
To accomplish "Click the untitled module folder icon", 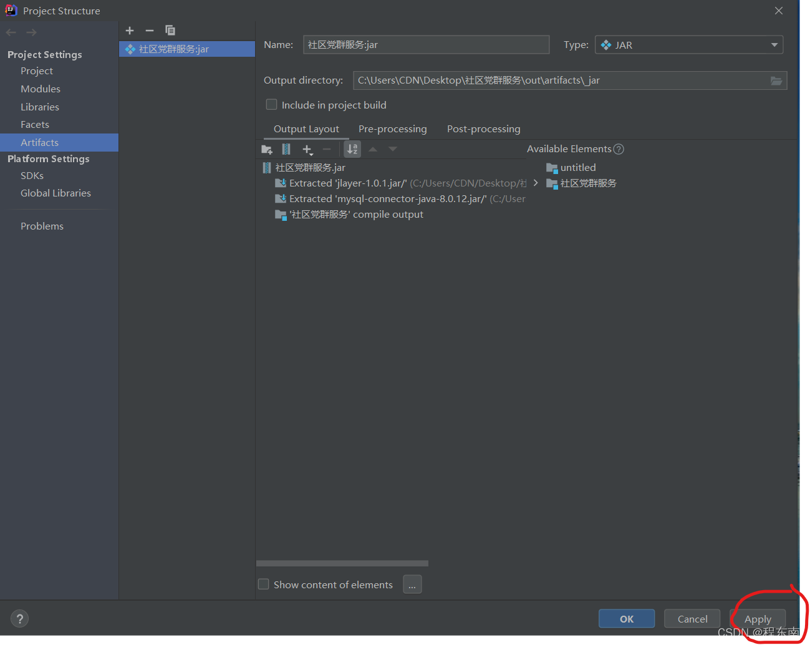I will (552, 168).
